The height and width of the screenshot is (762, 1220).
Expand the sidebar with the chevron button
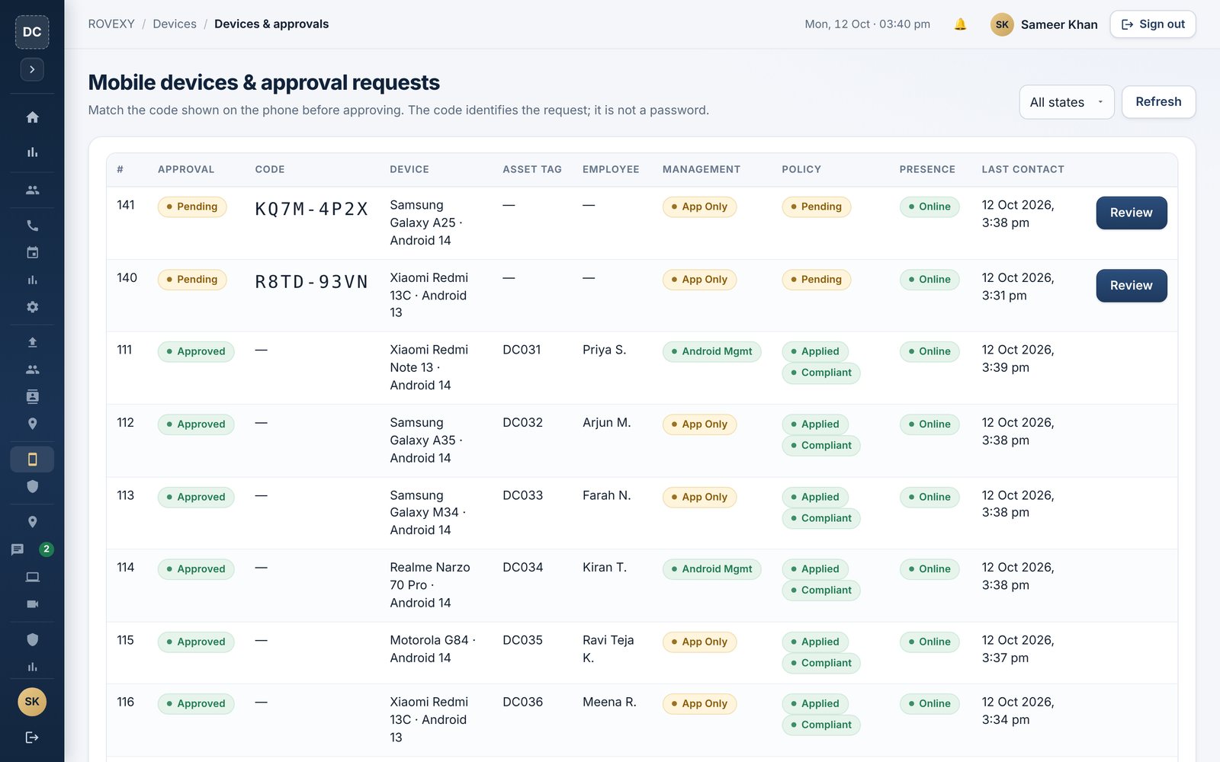[32, 69]
